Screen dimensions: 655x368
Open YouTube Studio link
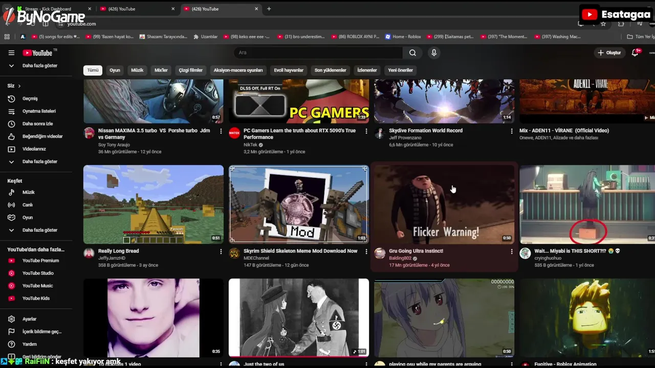tap(39, 273)
